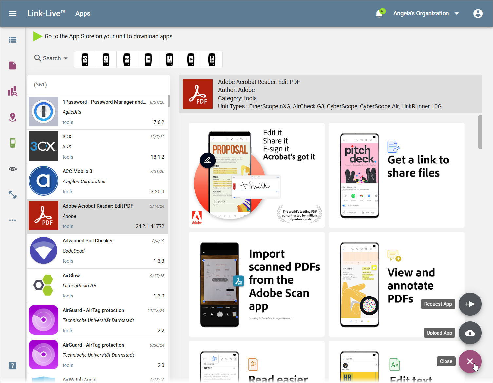Viewport: 493px width, 383px height.
Task: Click the Apps page title
Action: click(83, 13)
